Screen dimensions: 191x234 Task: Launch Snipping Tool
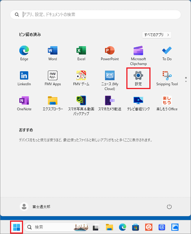(x=167, y=78)
